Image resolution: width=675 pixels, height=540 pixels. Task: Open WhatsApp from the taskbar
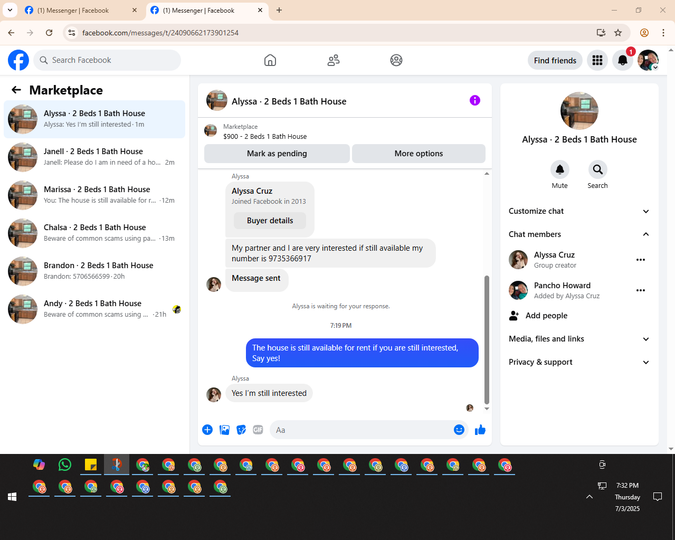[65, 465]
